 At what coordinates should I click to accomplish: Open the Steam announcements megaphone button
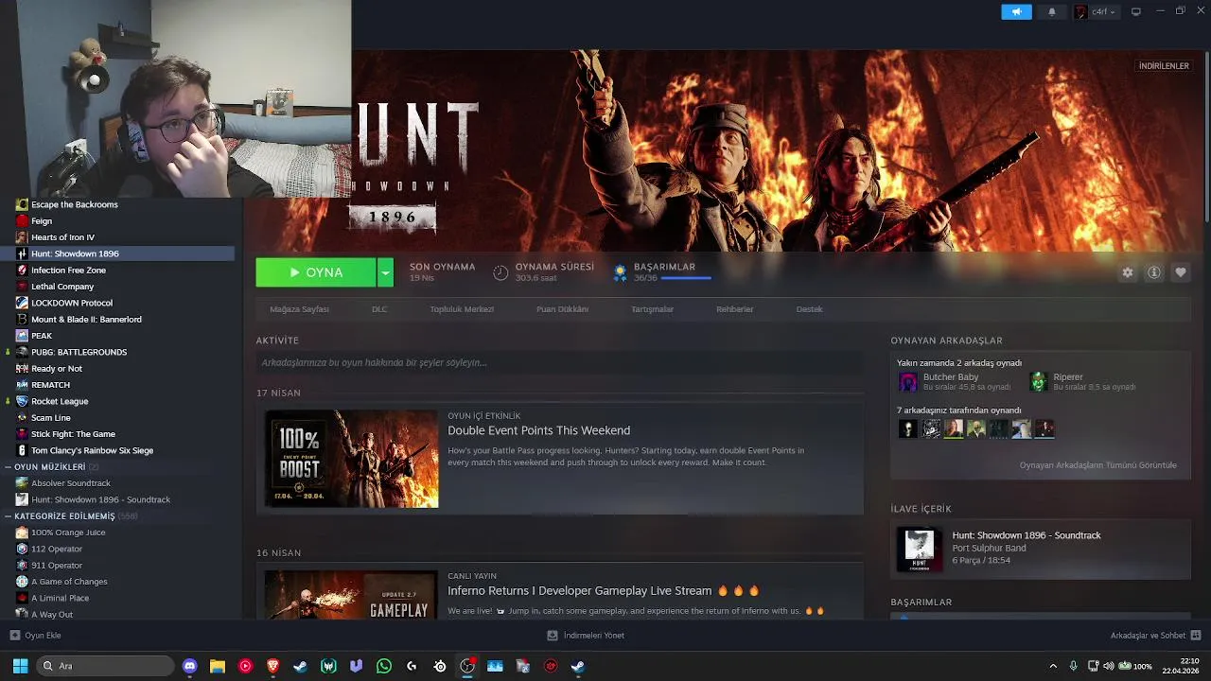1016,11
